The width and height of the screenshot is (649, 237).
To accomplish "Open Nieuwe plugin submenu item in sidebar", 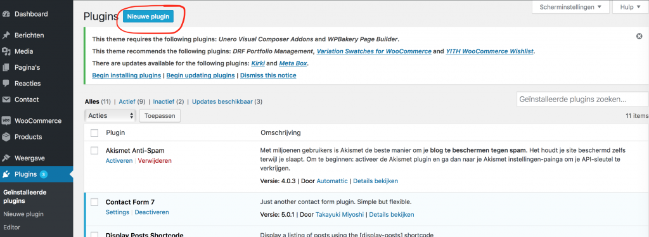I will 23,214.
